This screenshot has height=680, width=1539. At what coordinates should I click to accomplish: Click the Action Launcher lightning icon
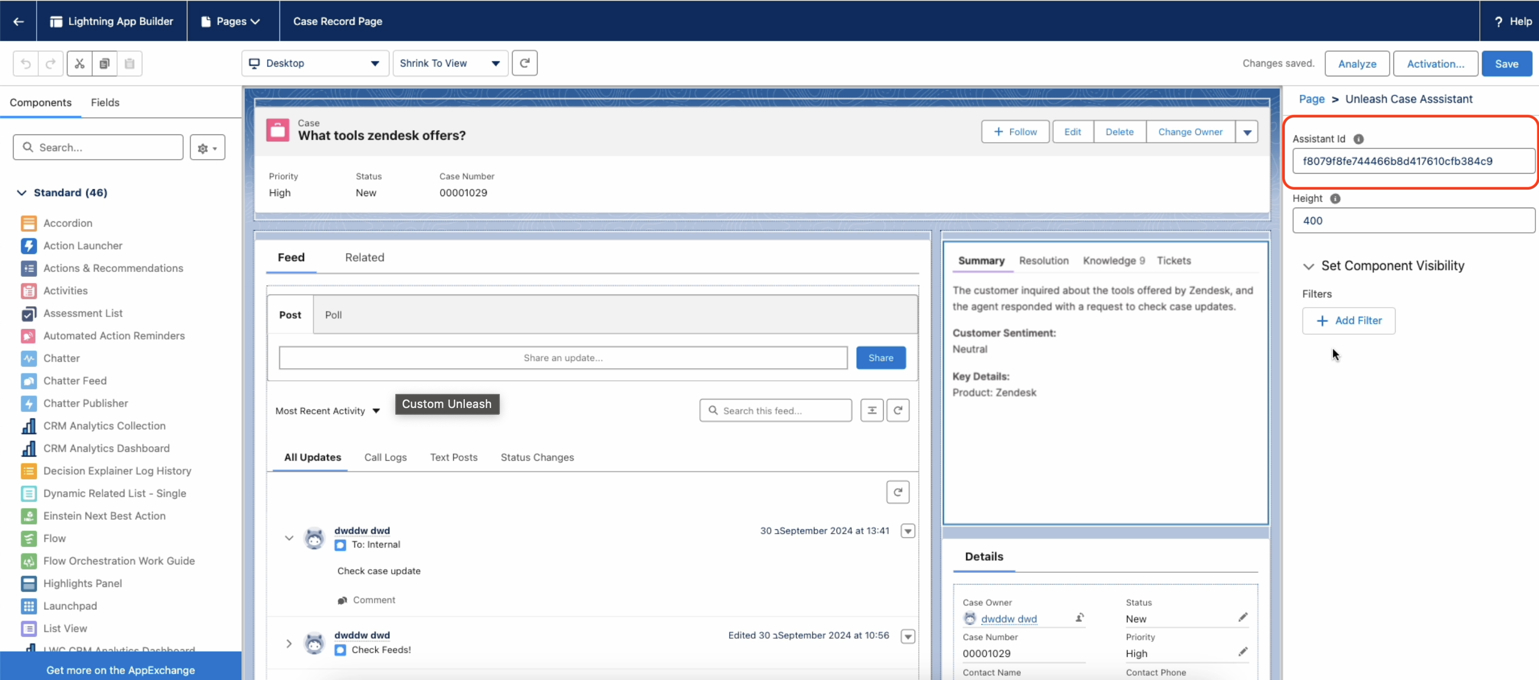[29, 246]
